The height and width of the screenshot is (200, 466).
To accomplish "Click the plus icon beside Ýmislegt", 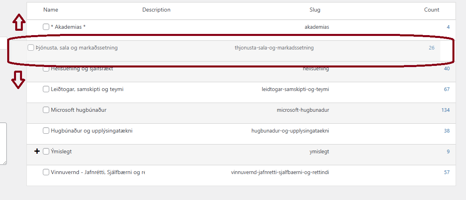I will [x=37, y=151].
